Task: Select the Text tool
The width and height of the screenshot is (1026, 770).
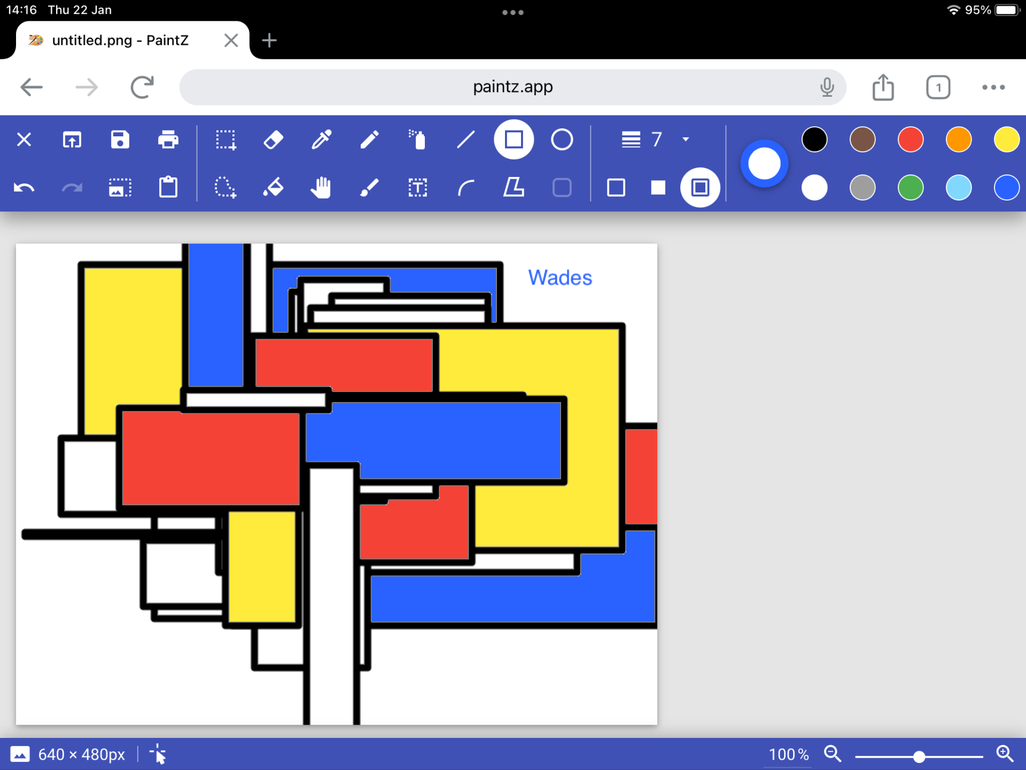Action: click(417, 188)
